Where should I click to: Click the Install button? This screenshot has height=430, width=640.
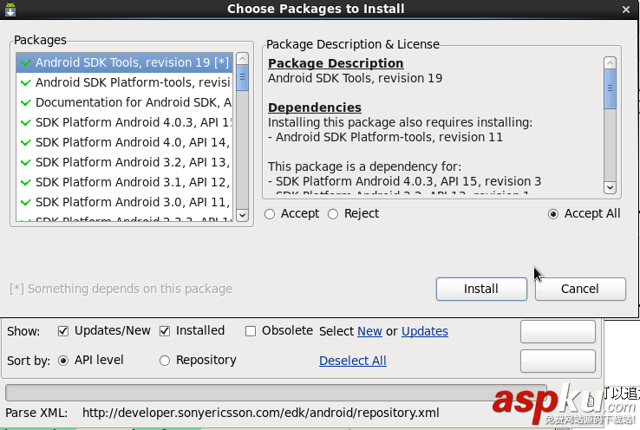tap(481, 289)
